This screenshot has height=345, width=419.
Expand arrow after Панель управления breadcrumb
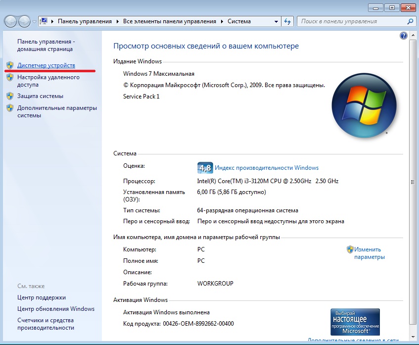118,21
